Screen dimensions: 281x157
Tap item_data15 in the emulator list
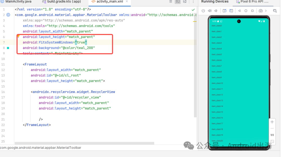(217, 112)
